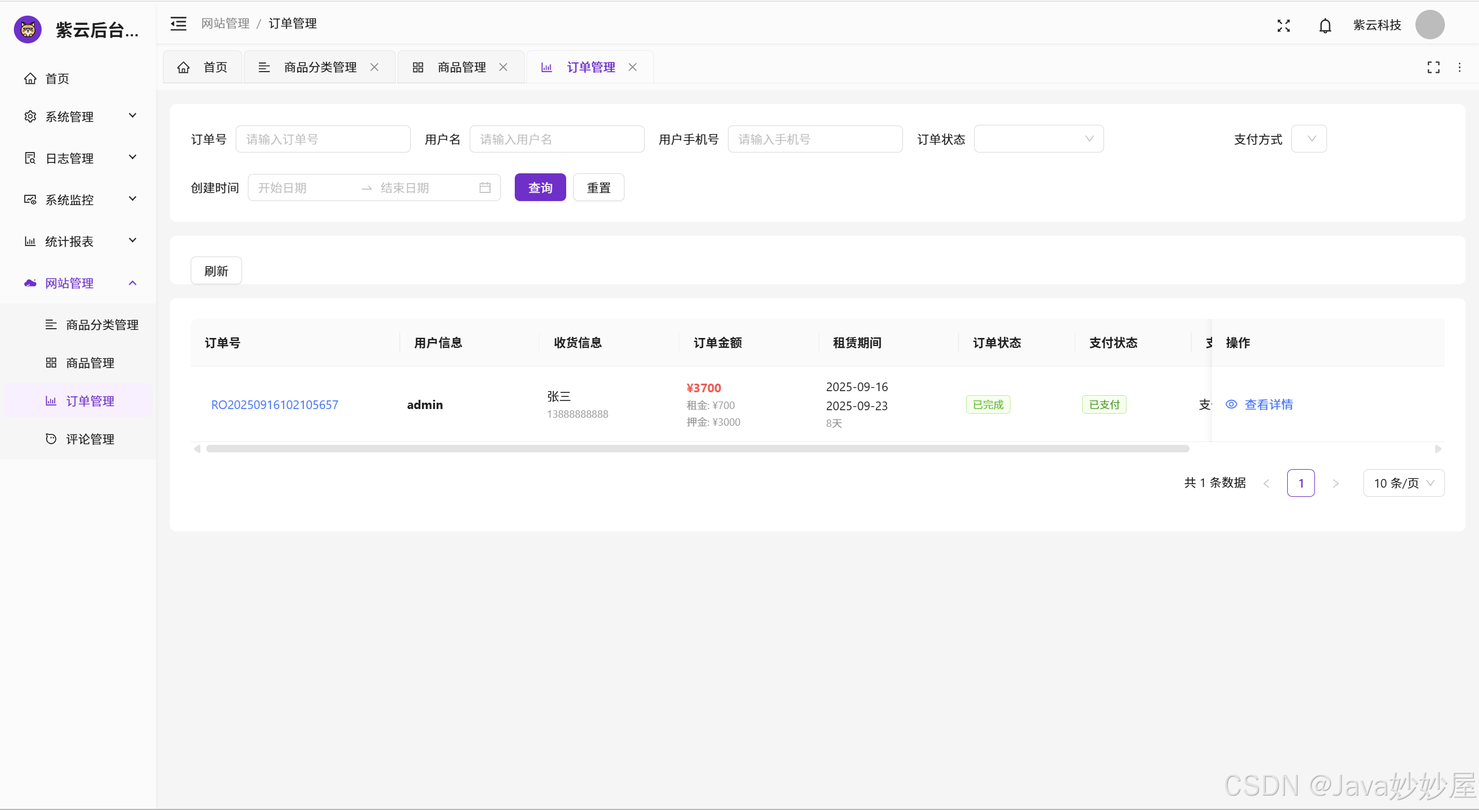1479x810 pixels.
Task: Open notifications via the bell icon
Action: [x=1325, y=25]
